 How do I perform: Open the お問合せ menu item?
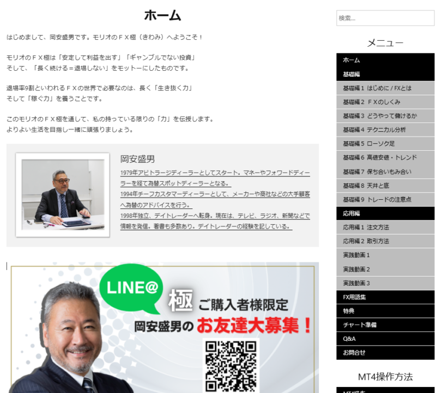pos(385,353)
